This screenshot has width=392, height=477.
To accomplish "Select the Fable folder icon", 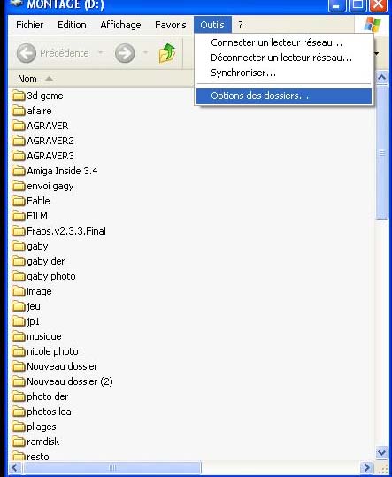I will pos(19,201).
